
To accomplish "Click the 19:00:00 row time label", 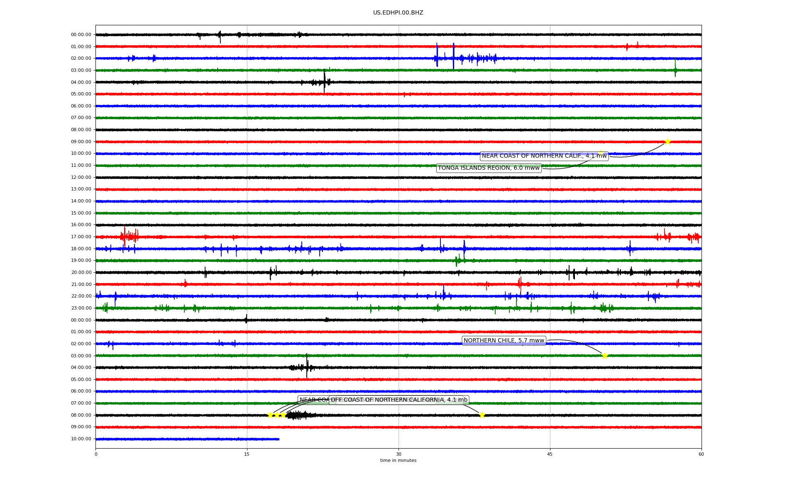I will click(x=81, y=261).
